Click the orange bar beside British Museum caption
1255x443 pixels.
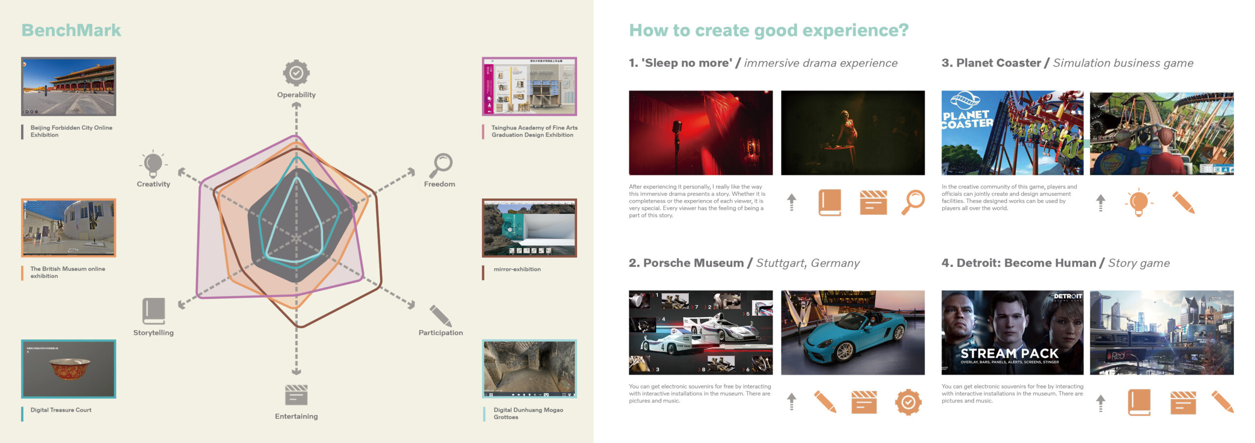tap(22, 273)
